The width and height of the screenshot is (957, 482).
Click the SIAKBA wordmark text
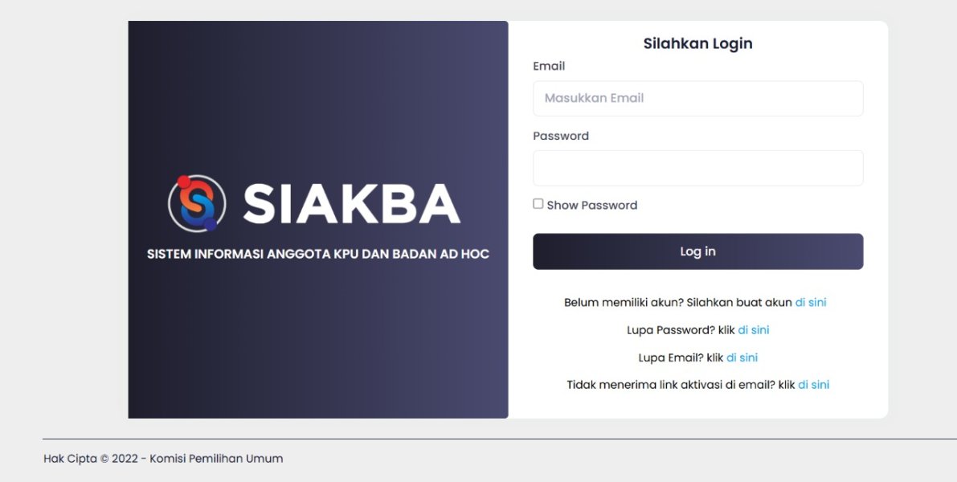(351, 204)
